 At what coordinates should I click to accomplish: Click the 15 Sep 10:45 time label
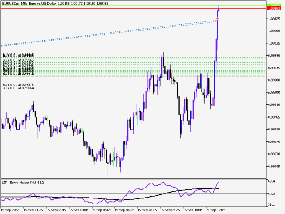coord(193,210)
